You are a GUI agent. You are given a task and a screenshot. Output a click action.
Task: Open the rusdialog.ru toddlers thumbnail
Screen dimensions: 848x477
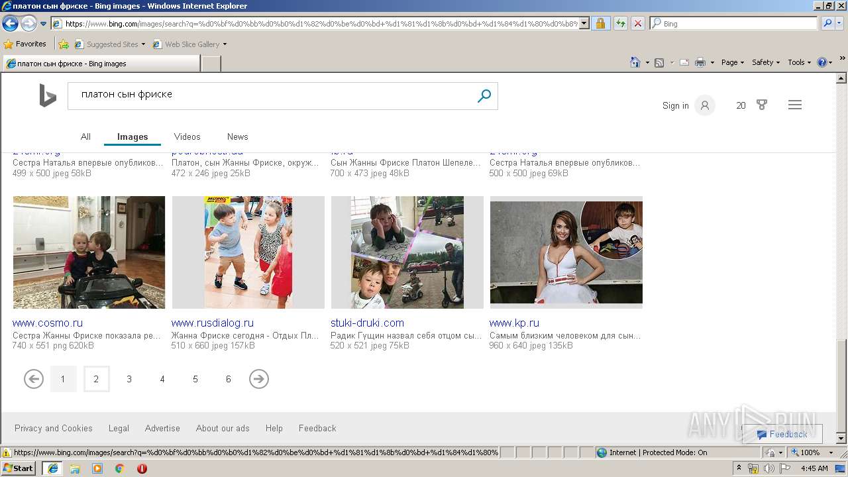pos(248,252)
